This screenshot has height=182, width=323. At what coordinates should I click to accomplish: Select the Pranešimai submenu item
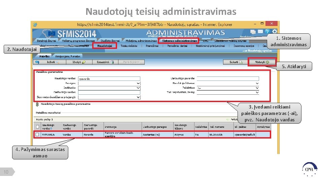pyautogui.click(x=152, y=46)
